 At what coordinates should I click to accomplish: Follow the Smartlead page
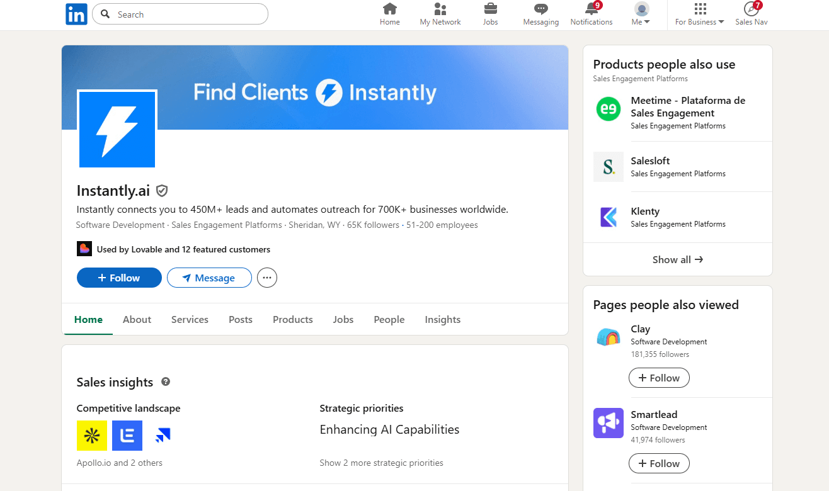coord(659,463)
